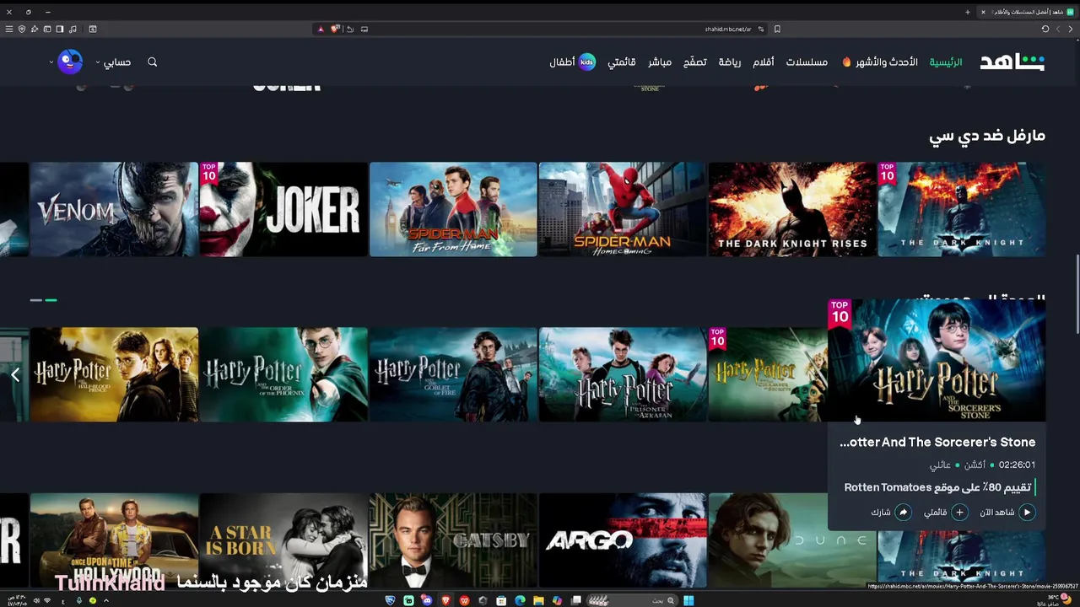Open site settings icon beside URL
The height and width of the screenshot is (607, 1080).
coord(760,29)
